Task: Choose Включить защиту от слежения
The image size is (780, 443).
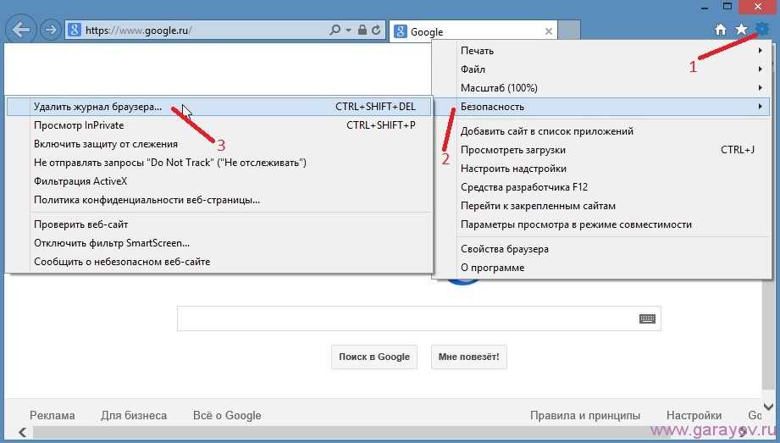Action: pos(219,144)
